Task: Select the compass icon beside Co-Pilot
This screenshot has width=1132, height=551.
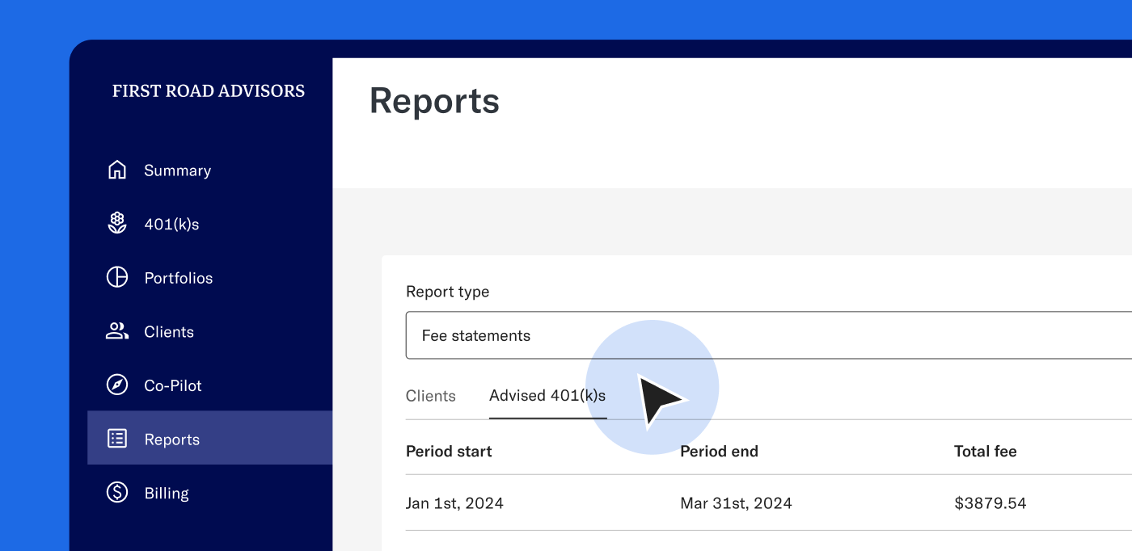Action: tap(117, 385)
